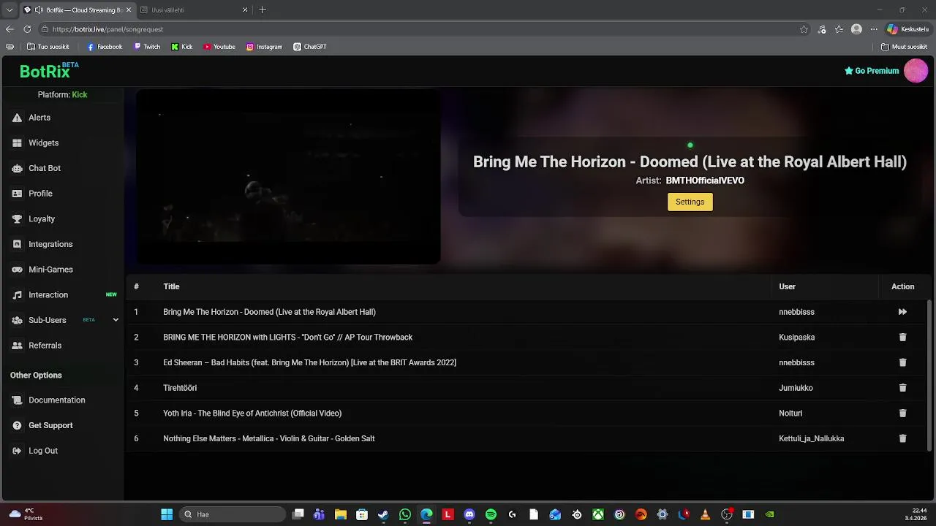The height and width of the screenshot is (526, 936).
Task: Click the Go Premium link
Action: [872, 71]
